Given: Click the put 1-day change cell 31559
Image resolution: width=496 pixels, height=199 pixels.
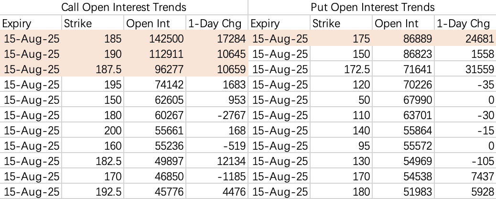Looking at the screenshot, I should [x=480, y=70].
